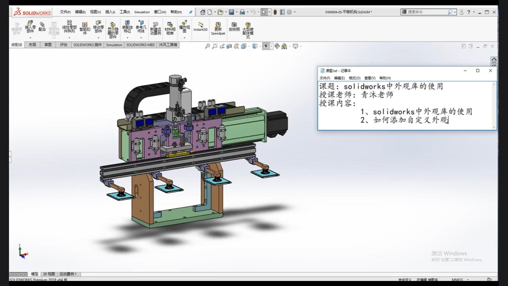Open 格式(O) menu in Notepad
The image size is (508, 286).
coord(355,78)
